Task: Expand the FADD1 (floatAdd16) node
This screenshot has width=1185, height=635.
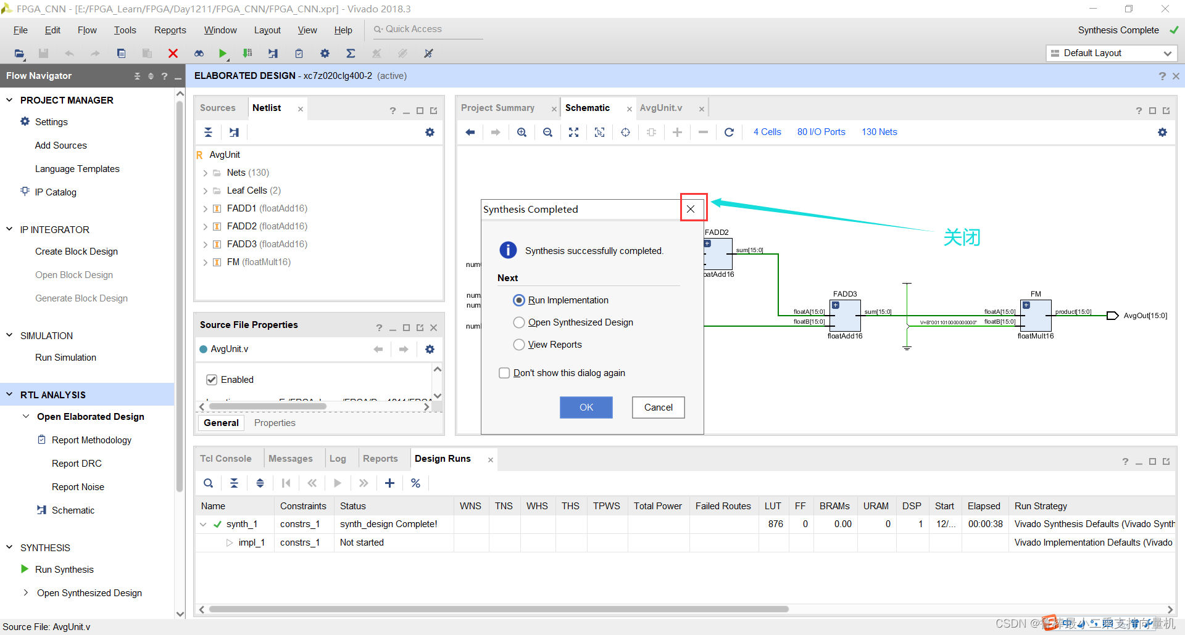Action: point(206,209)
